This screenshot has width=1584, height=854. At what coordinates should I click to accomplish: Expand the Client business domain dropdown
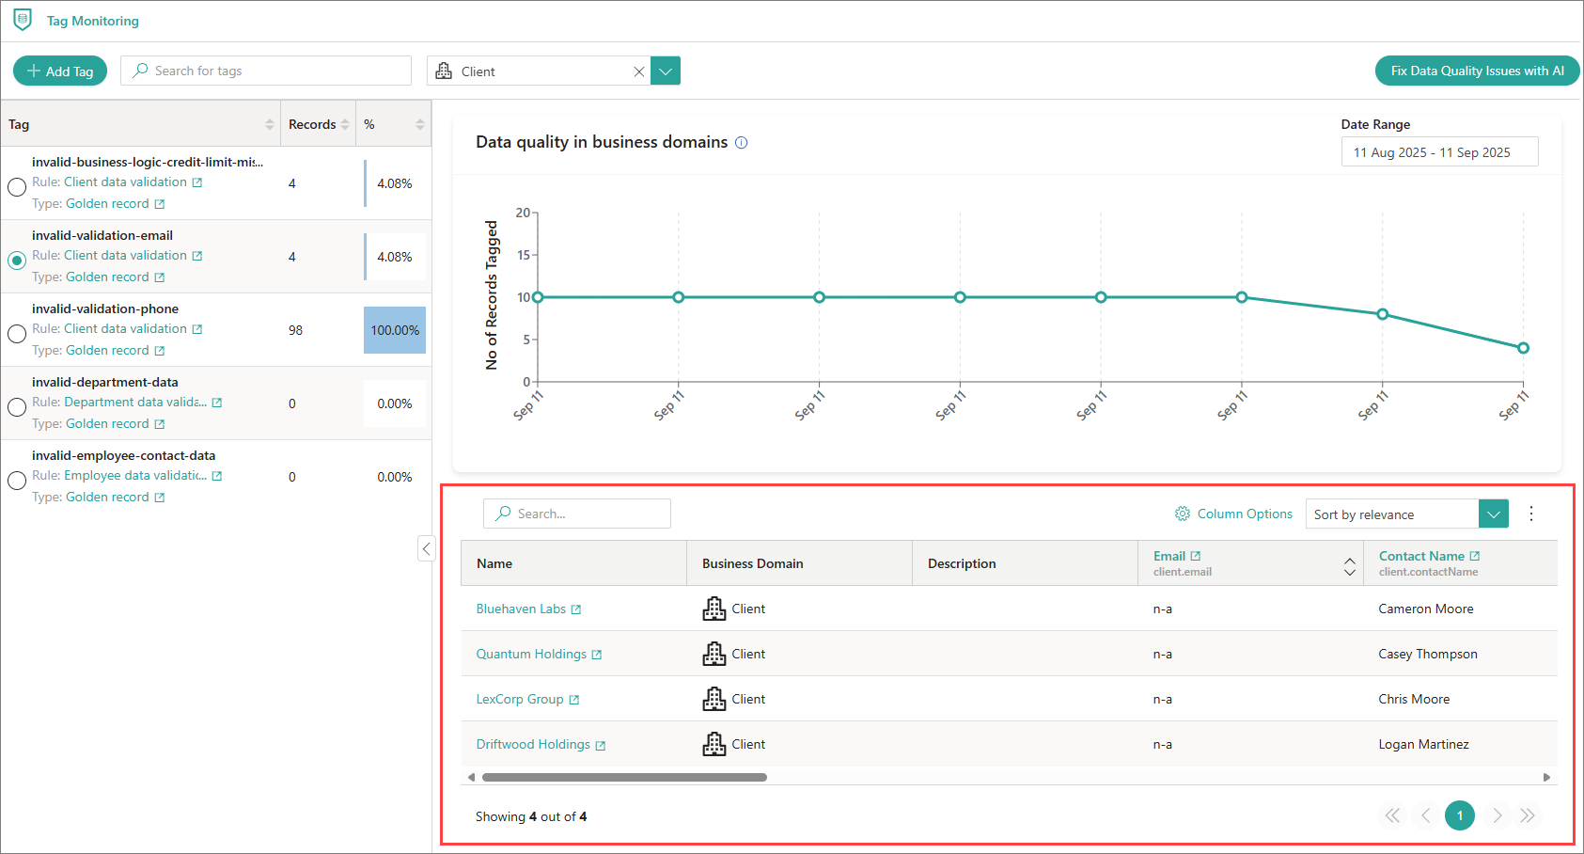pyautogui.click(x=666, y=71)
